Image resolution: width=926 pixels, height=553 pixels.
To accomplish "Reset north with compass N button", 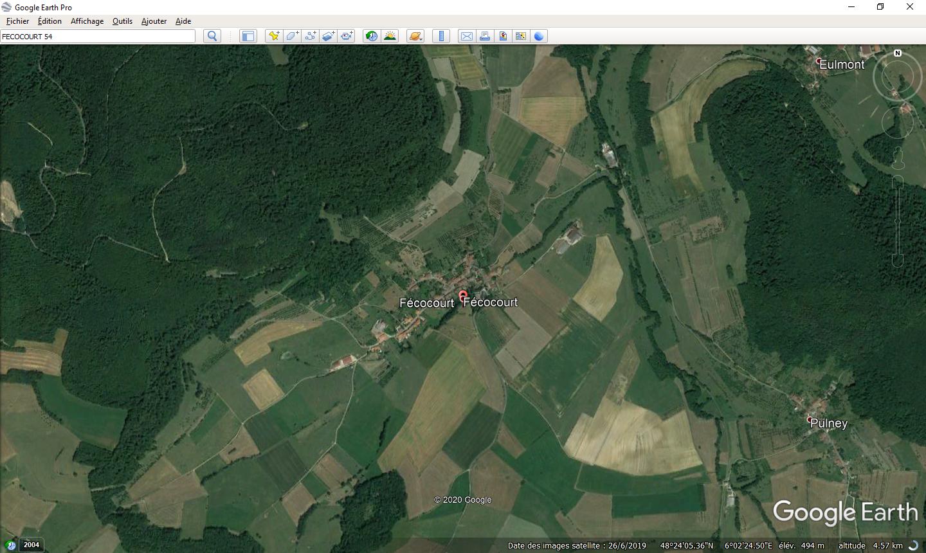I will (x=898, y=53).
